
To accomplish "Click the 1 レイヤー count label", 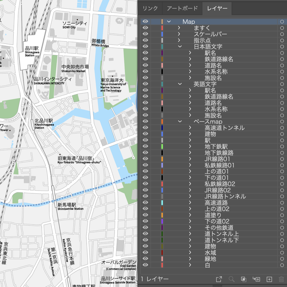I will 155,279.
